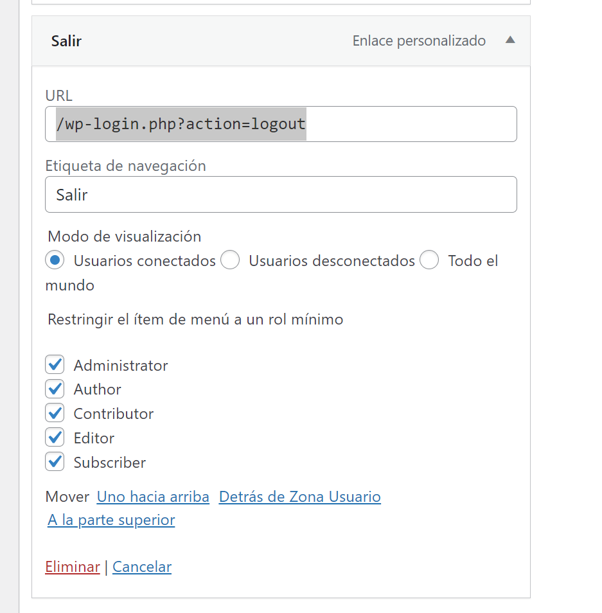Uncheck the Editor role checkbox

click(x=55, y=438)
